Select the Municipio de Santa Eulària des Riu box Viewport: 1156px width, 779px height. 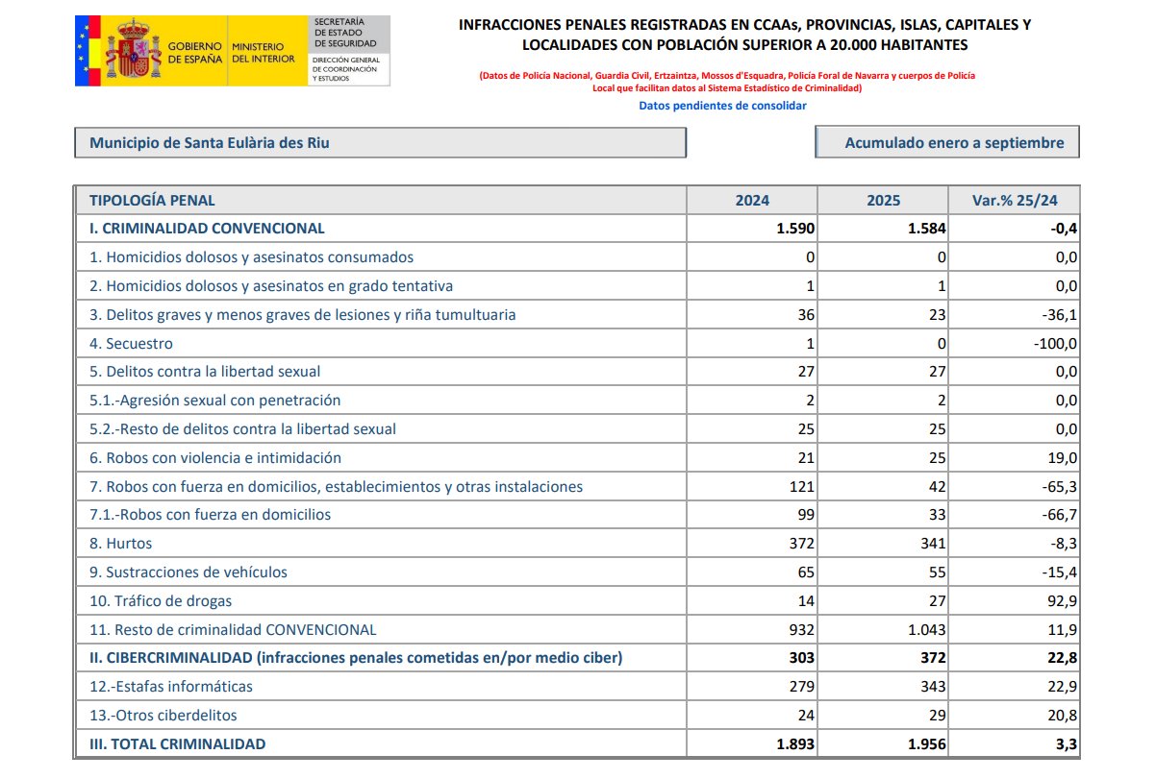(x=380, y=142)
